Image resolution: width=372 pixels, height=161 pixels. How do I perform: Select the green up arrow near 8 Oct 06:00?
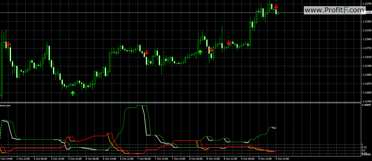coord(200,52)
